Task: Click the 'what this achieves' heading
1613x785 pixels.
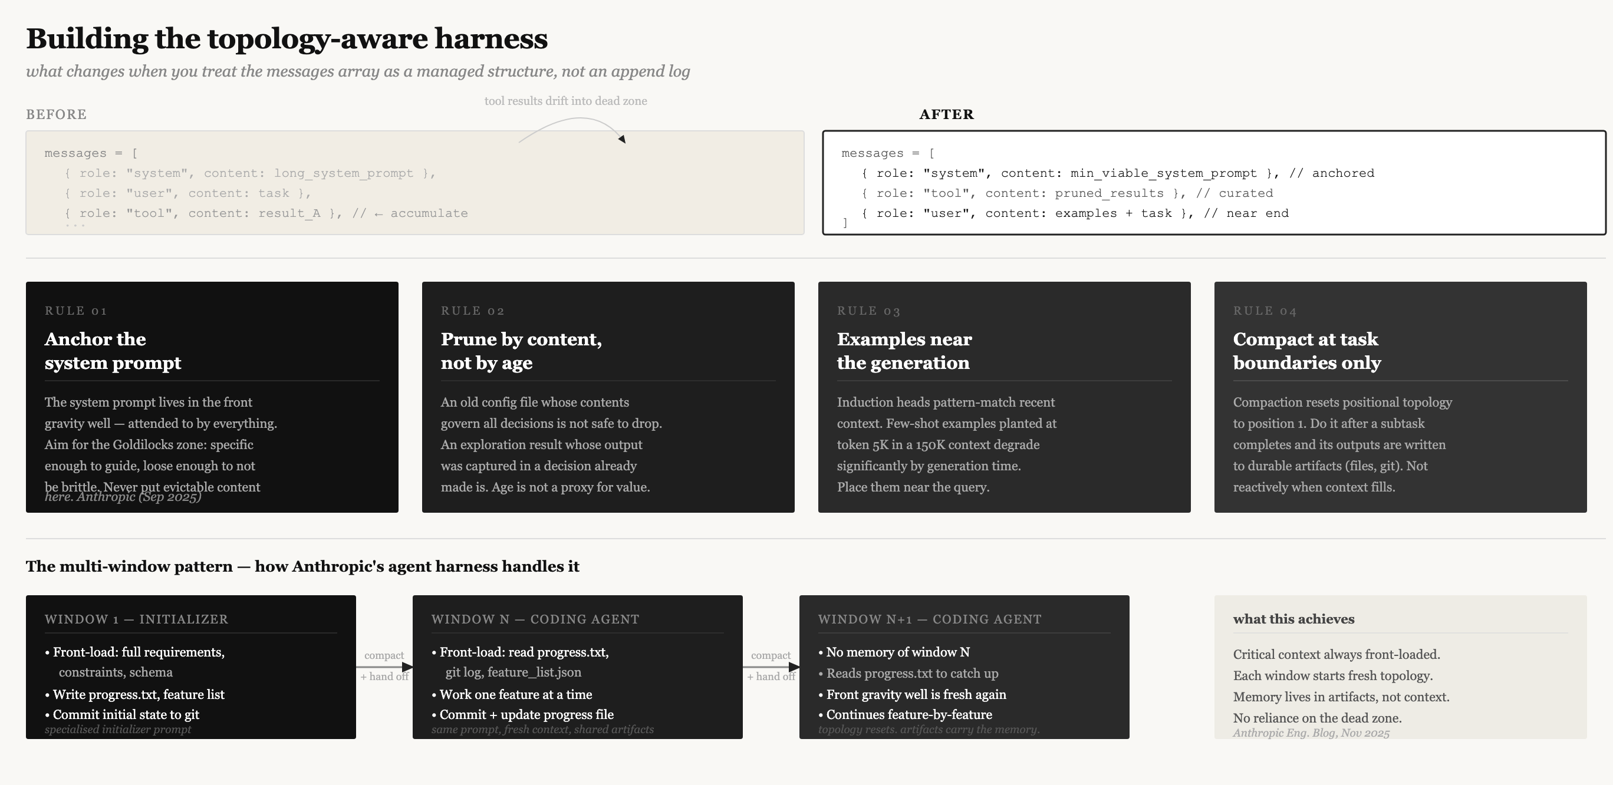Action: click(x=1293, y=619)
